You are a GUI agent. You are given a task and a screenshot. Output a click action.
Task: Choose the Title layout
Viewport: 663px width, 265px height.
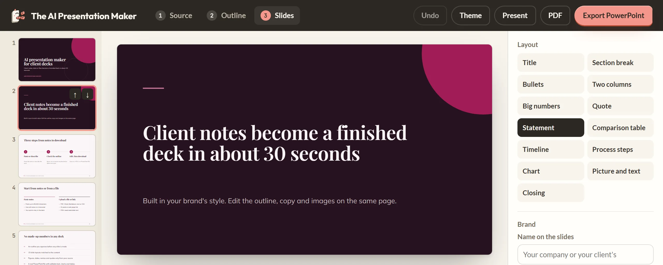click(551, 63)
